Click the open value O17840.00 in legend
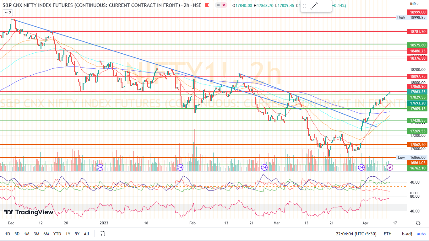Image resolution: width=429 pixels, height=241 pixels. pyautogui.click(x=242, y=5)
